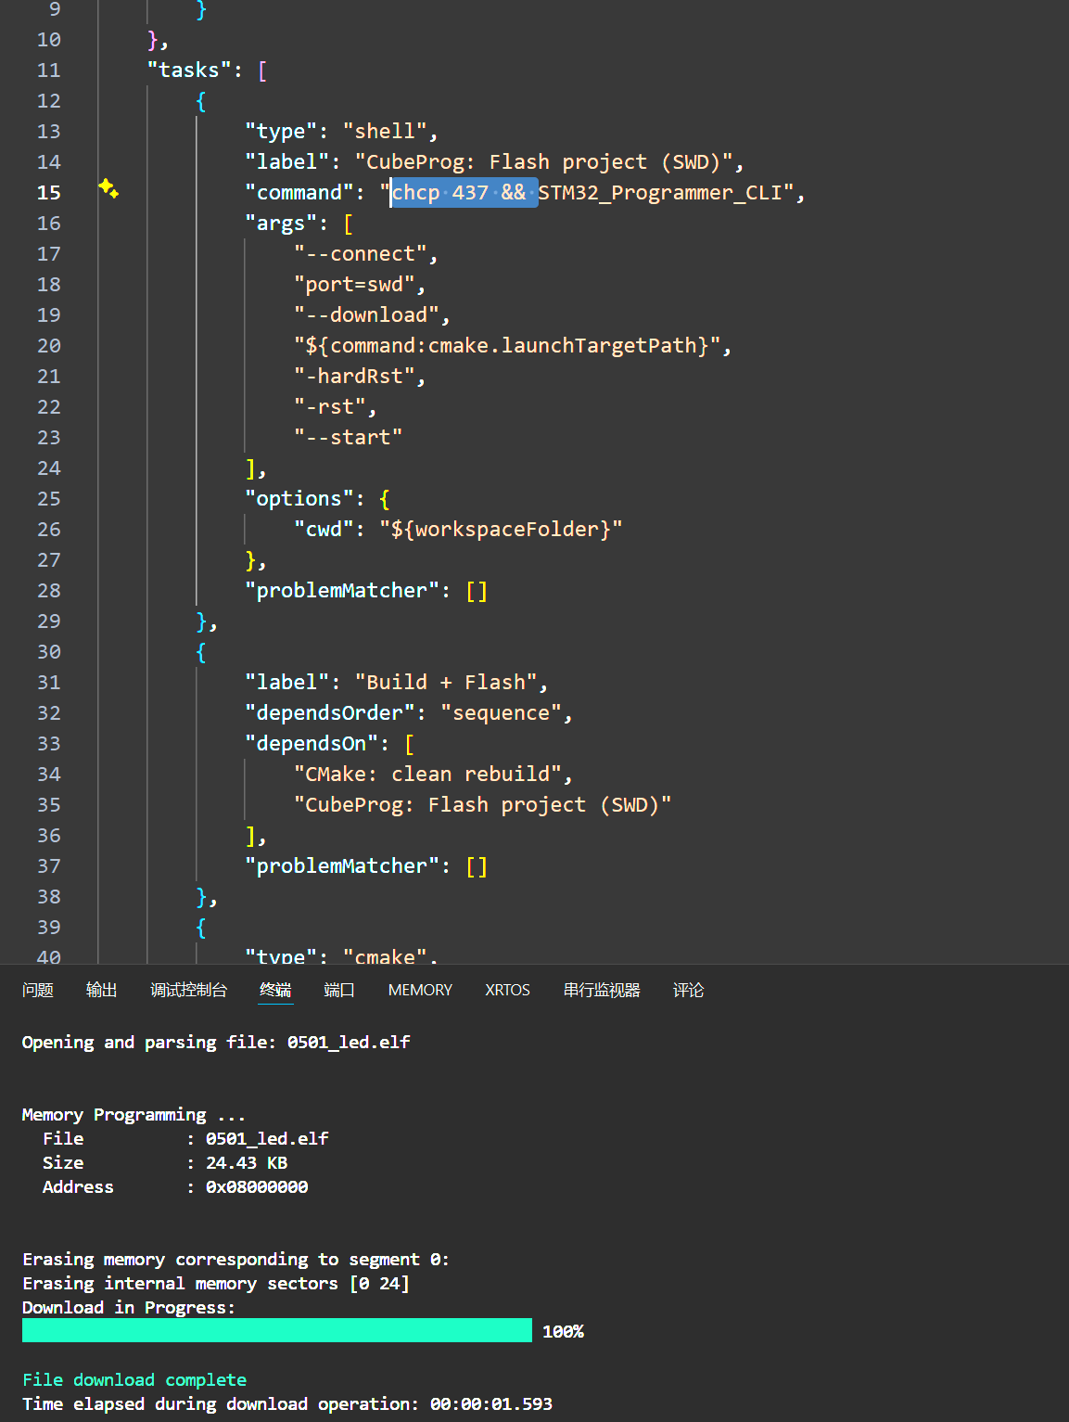Click the "File download complete" terminal message
The height and width of the screenshot is (1422, 1069).
click(x=134, y=1380)
